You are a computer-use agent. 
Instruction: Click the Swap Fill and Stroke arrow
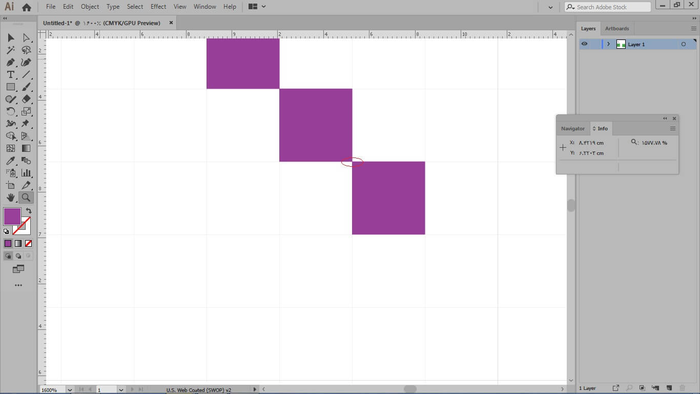(29, 210)
